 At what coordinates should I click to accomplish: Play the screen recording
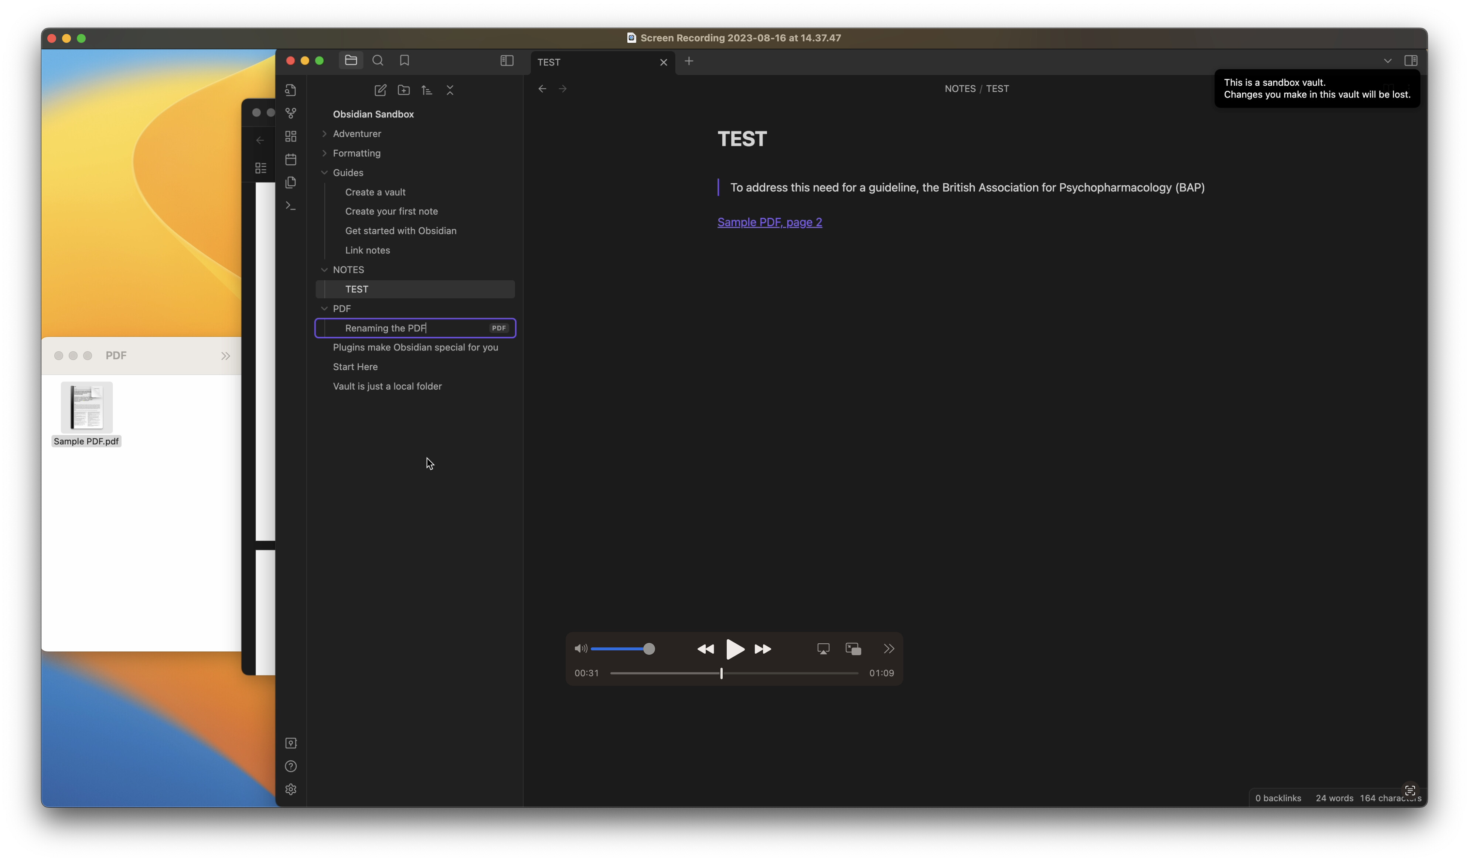tap(735, 649)
